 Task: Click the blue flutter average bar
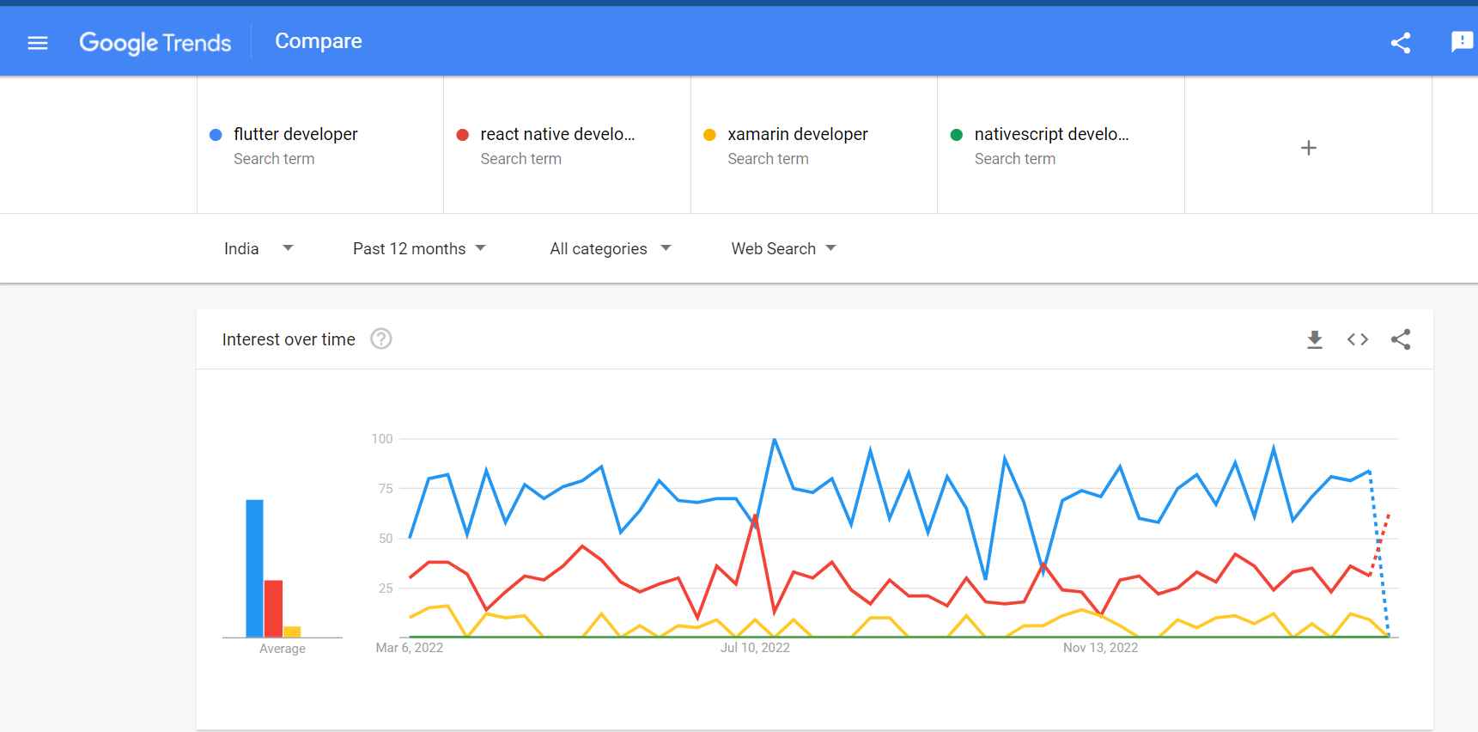(x=254, y=568)
